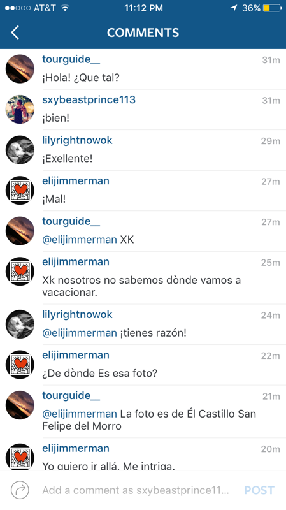Tap the comment about no sabemos dònde vamos
This screenshot has height=510, width=286.
click(x=141, y=286)
